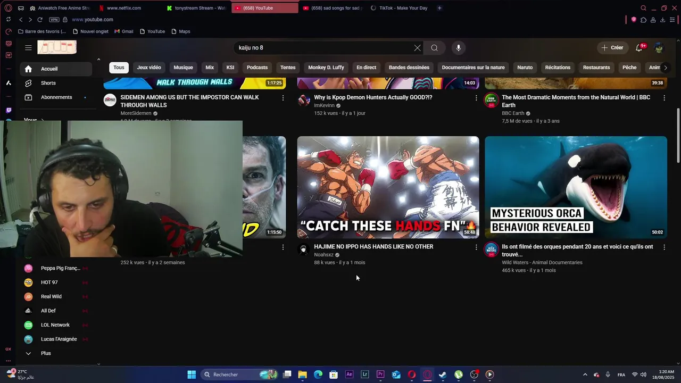Toggle the VPN badge in address bar
This screenshot has width=681, height=383.
coord(54,20)
